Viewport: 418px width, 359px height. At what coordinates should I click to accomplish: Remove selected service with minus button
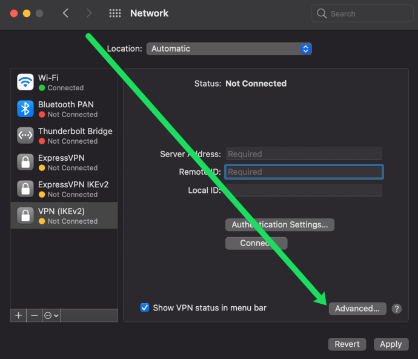pyautogui.click(x=34, y=315)
